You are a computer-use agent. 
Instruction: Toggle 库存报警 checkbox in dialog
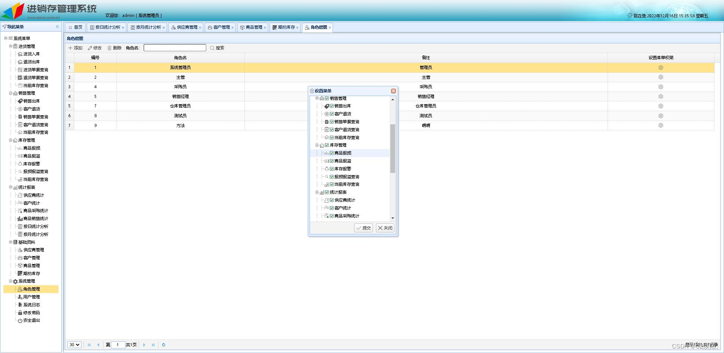pos(332,169)
